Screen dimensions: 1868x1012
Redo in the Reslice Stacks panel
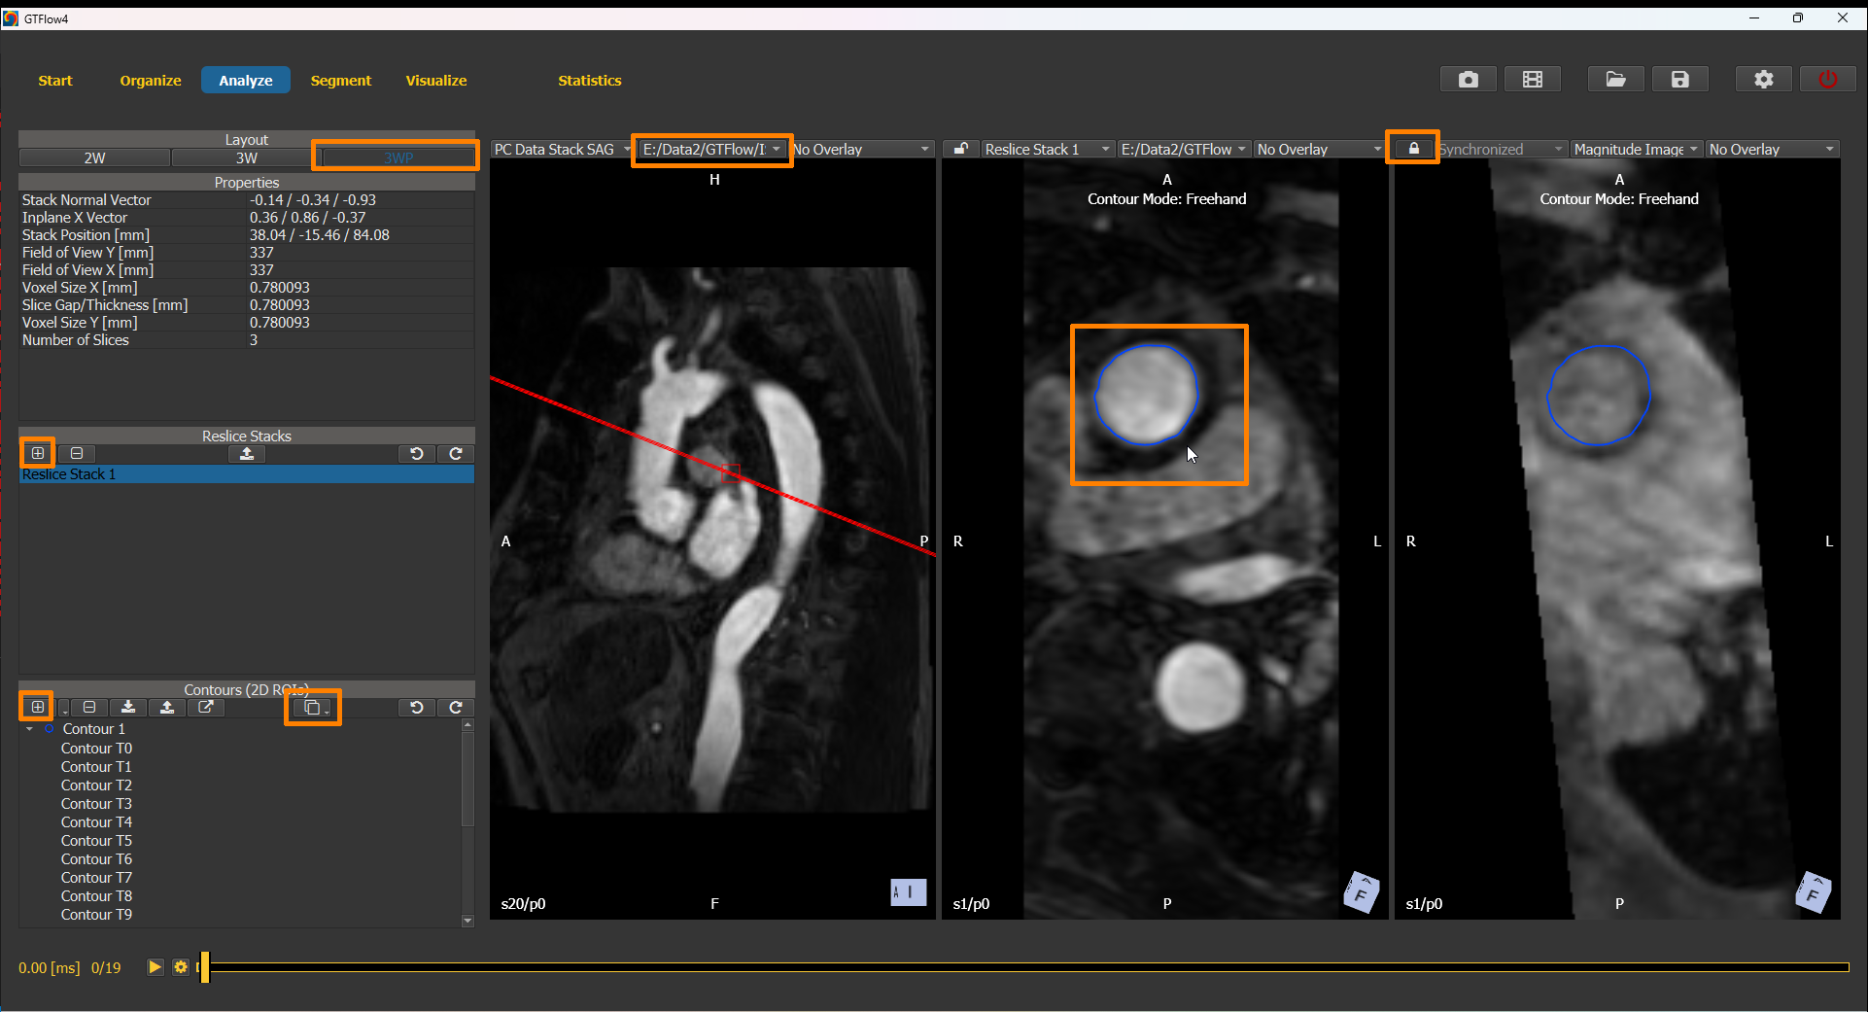pos(456,453)
